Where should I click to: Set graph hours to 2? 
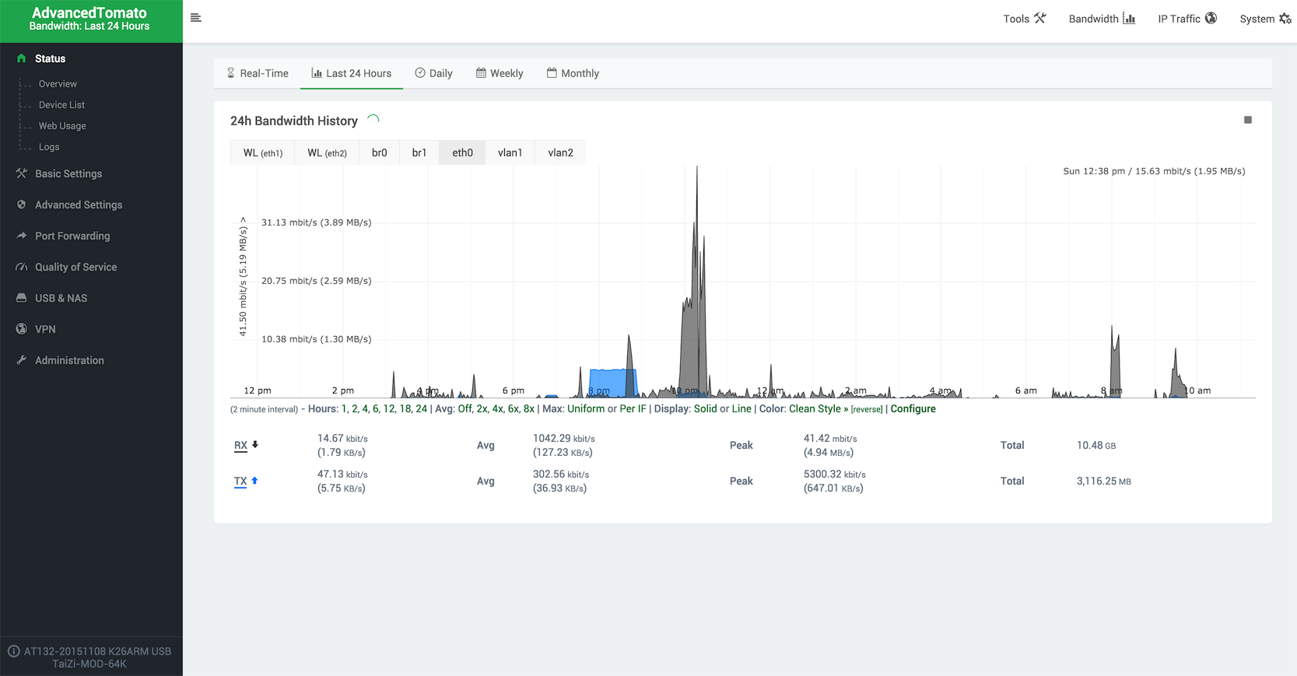coord(355,409)
